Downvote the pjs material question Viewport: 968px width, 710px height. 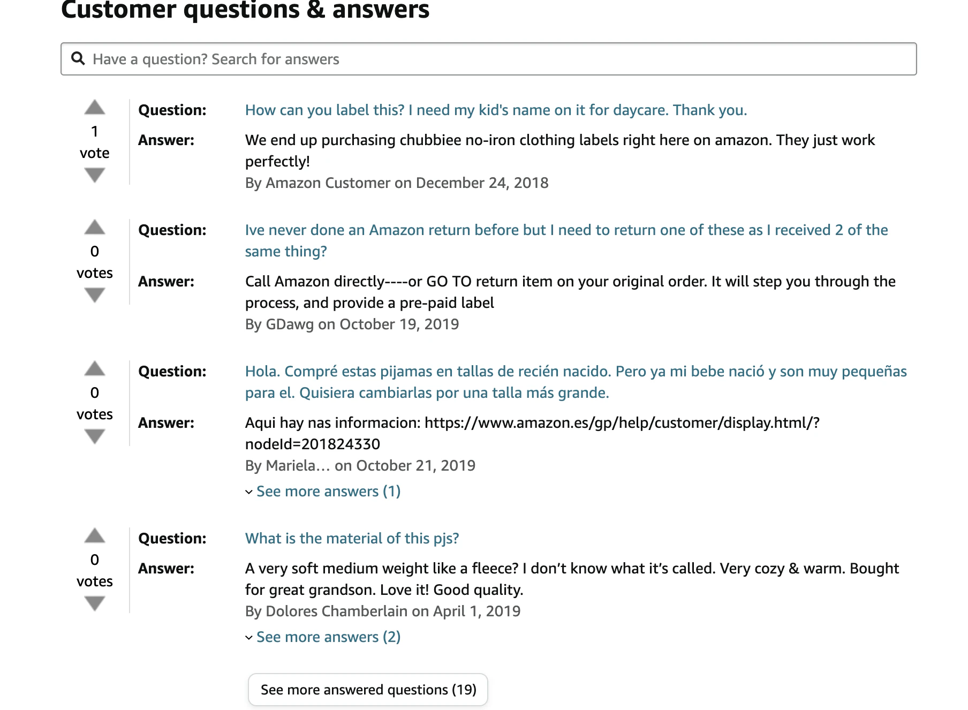point(95,603)
